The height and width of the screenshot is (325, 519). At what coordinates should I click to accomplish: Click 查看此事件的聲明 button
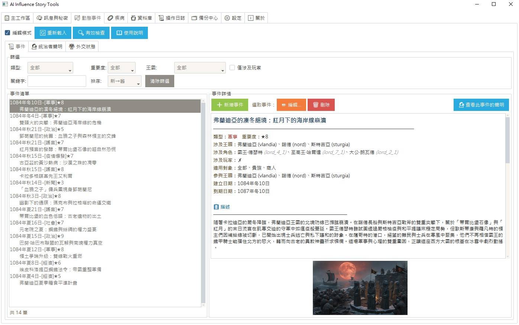tap(481, 105)
